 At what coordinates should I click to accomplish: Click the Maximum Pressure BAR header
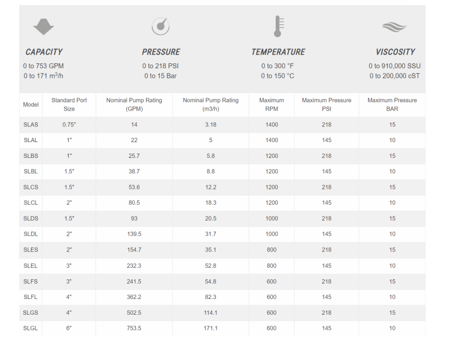[x=392, y=104]
